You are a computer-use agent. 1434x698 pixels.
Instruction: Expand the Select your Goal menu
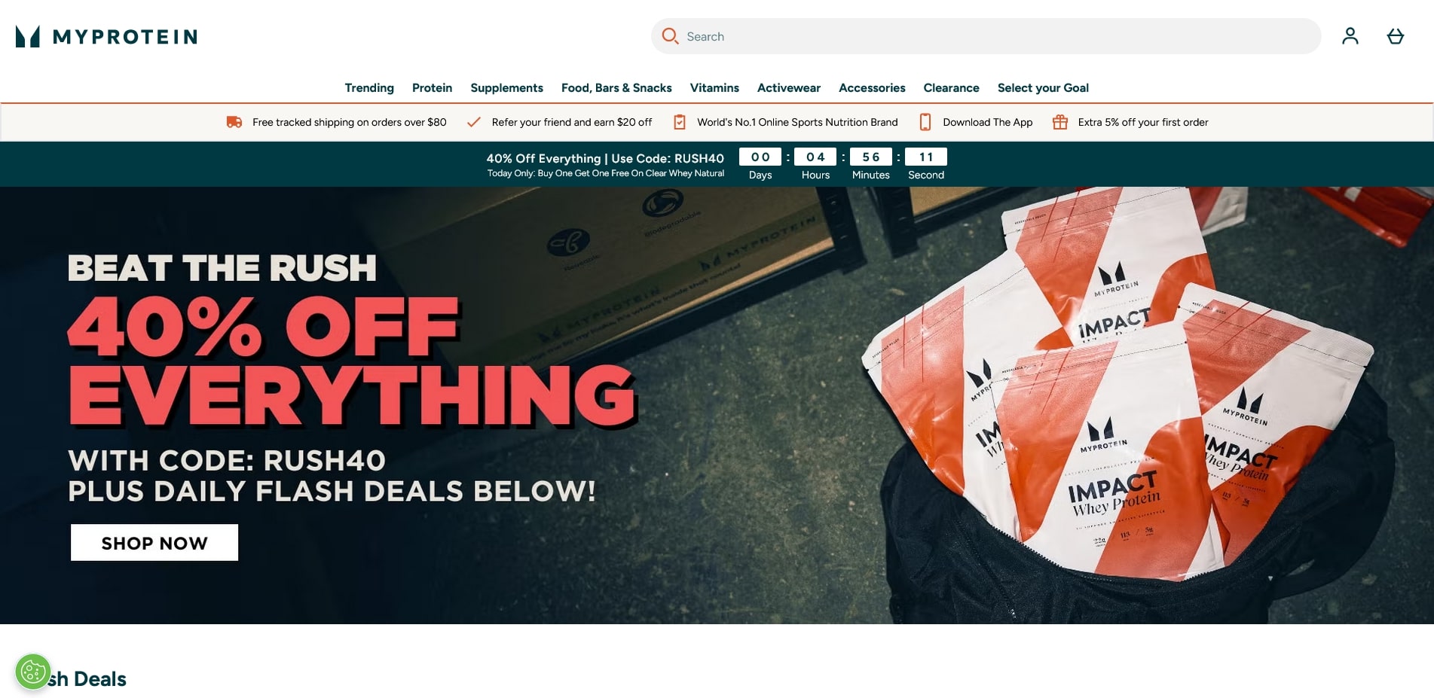tap(1043, 88)
